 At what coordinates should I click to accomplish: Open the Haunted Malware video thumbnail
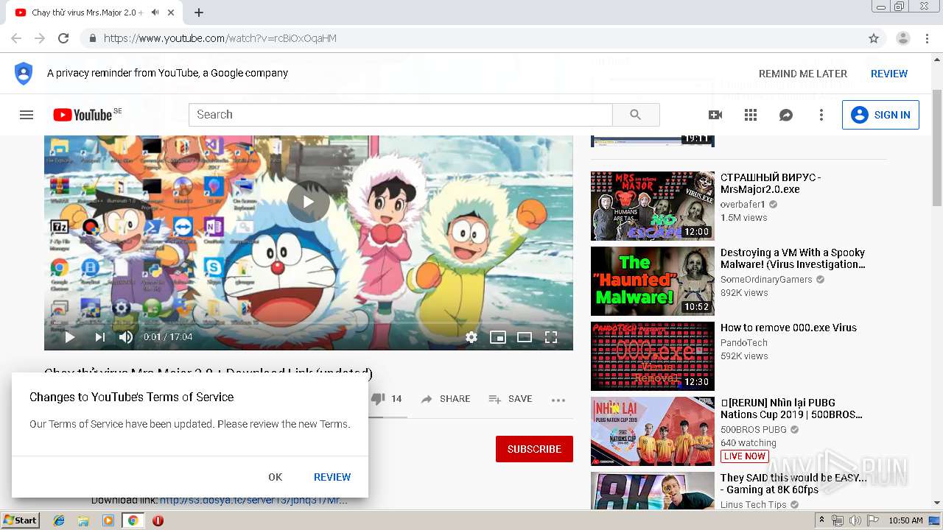point(653,281)
